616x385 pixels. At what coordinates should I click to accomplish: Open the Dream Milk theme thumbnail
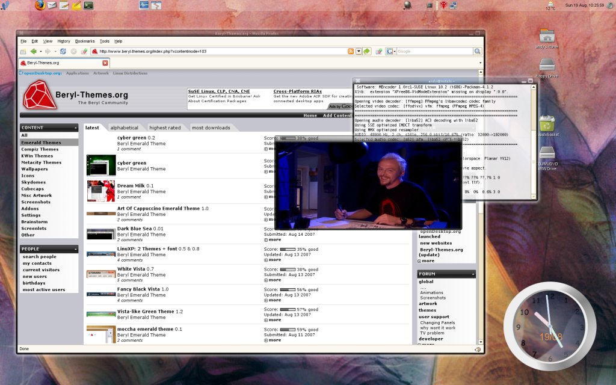(x=101, y=191)
